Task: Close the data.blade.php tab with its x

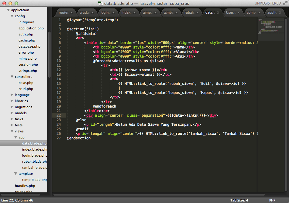Action: (218, 13)
